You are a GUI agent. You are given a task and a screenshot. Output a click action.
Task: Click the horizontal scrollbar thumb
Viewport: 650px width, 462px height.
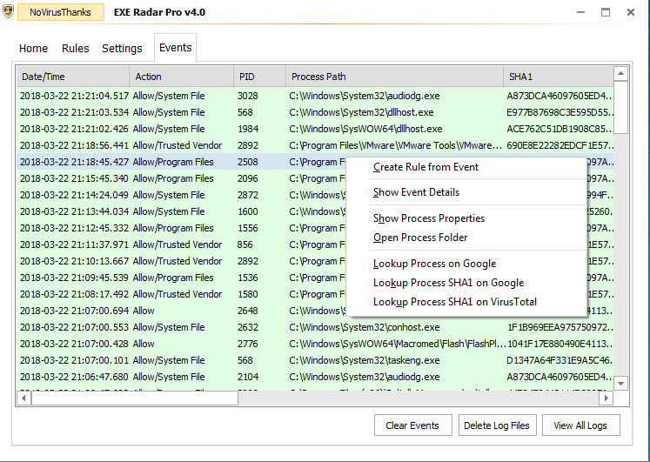coord(135,398)
